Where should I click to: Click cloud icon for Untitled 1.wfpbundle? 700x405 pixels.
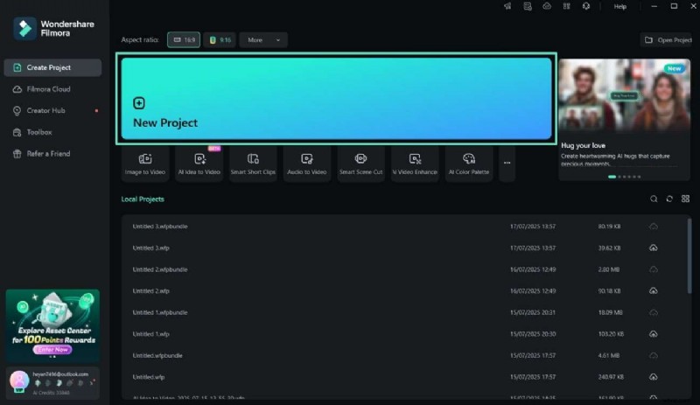point(653,312)
